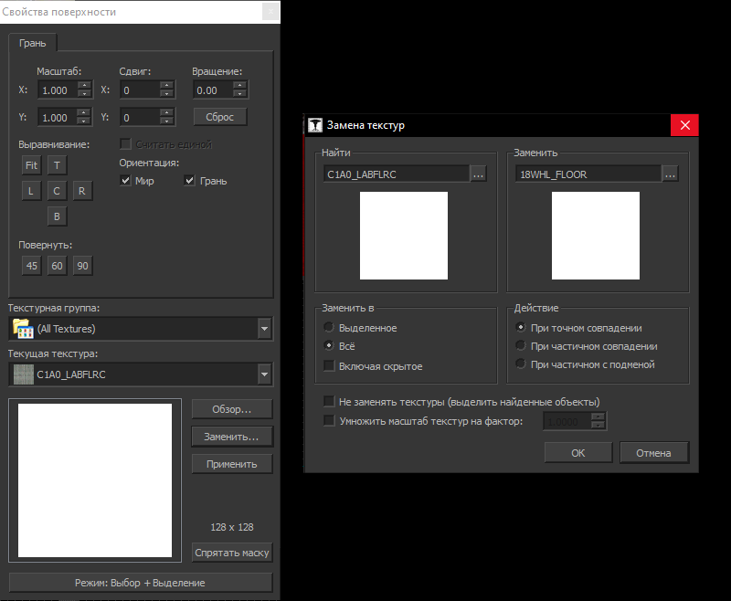Toggle the Мир orientation checkbox

pyautogui.click(x=125, y=180)
